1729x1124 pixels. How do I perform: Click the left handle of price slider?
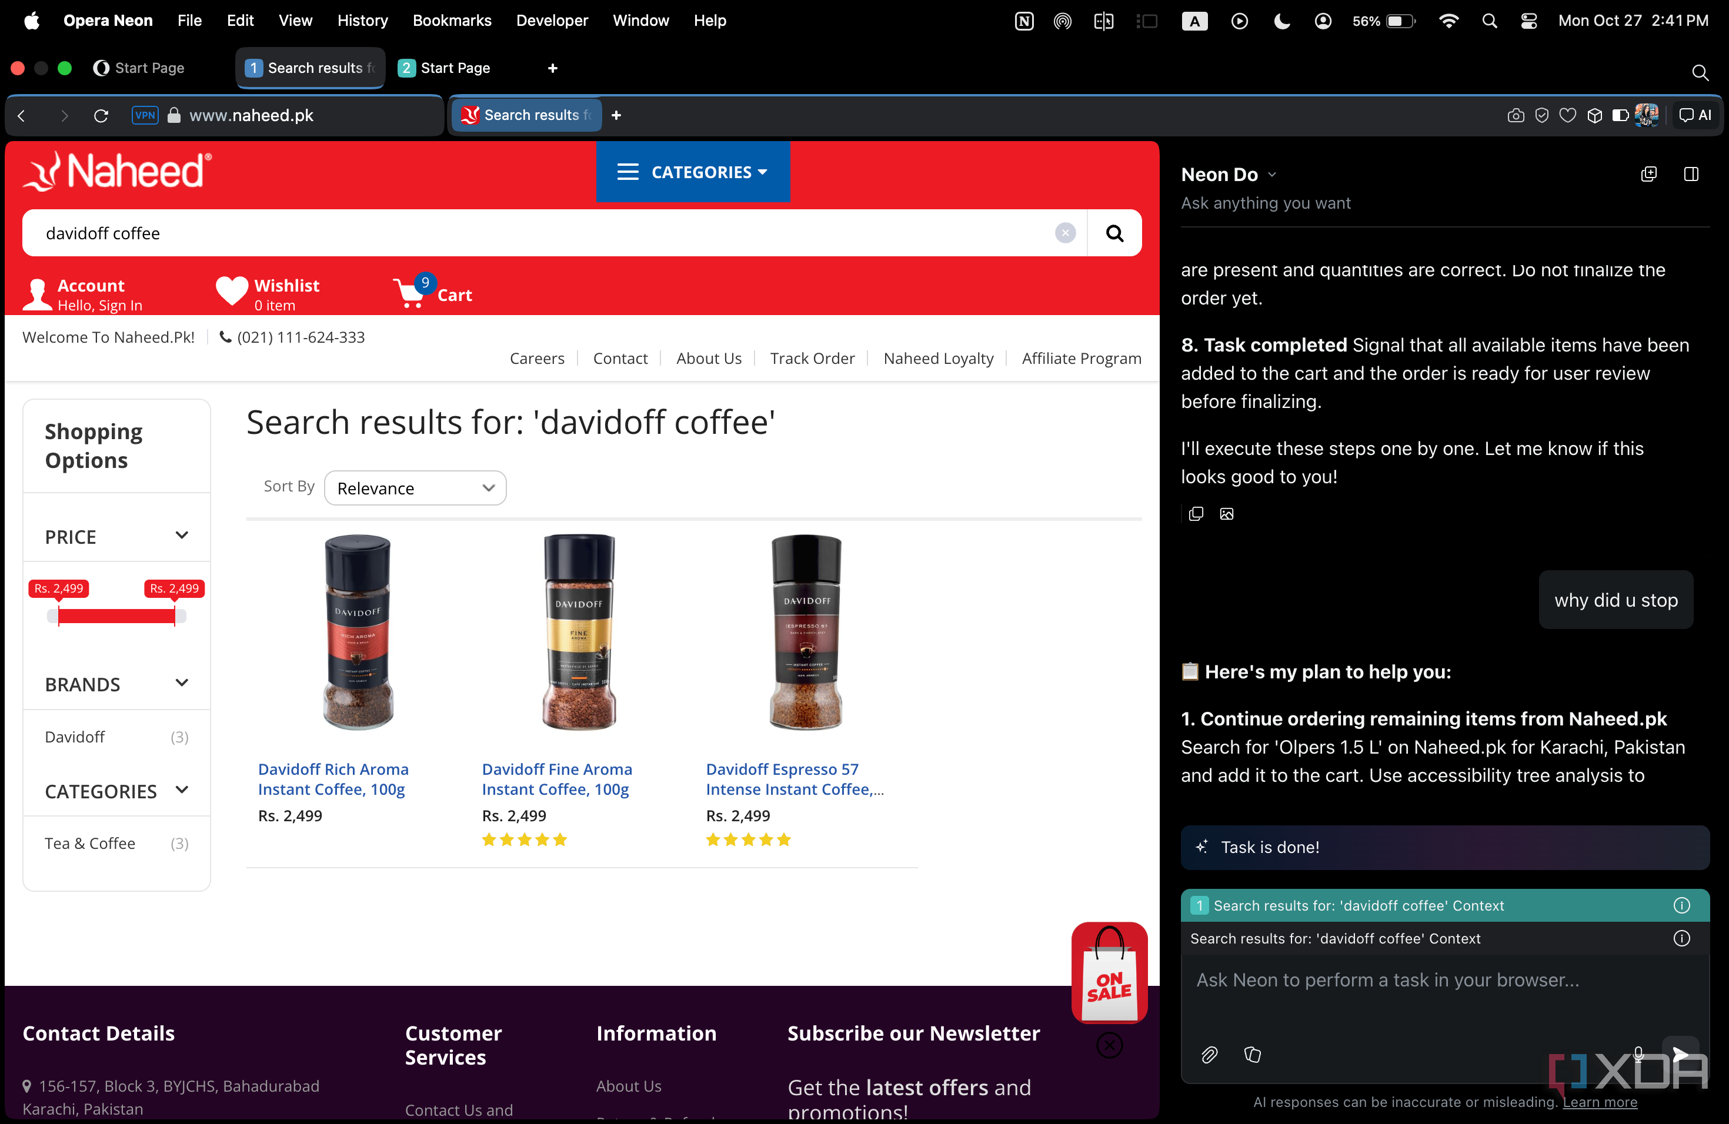(58, 617)
